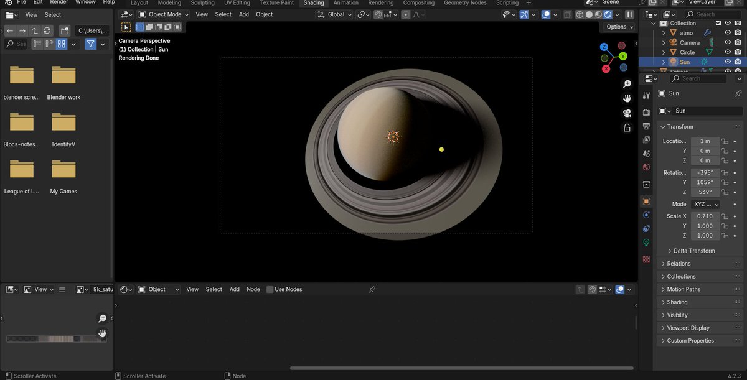Viewport: 747px width, 380px height.
Task: Go forward in file browser history
Action: pos(22,30)
